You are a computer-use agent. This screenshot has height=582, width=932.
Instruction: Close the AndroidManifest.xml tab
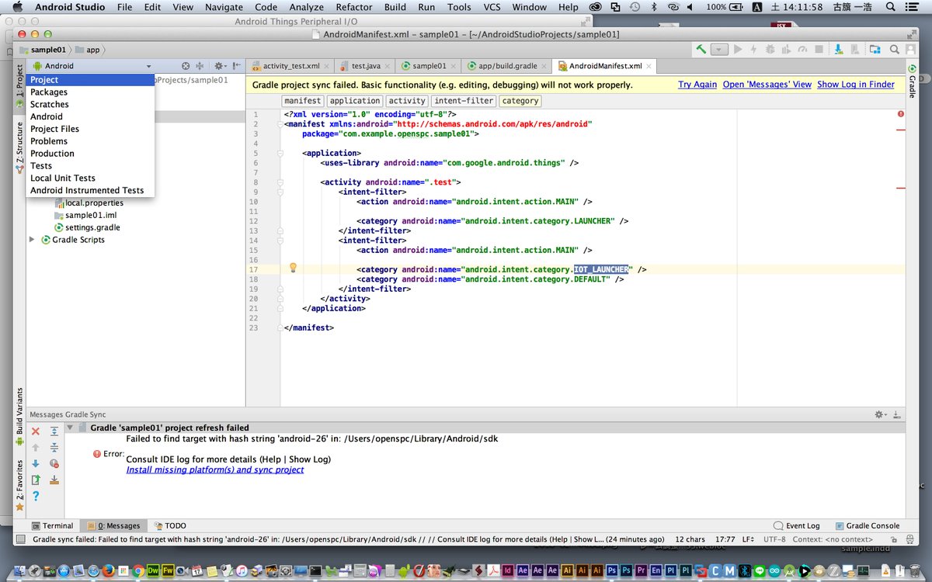click(x=649, y=67)
